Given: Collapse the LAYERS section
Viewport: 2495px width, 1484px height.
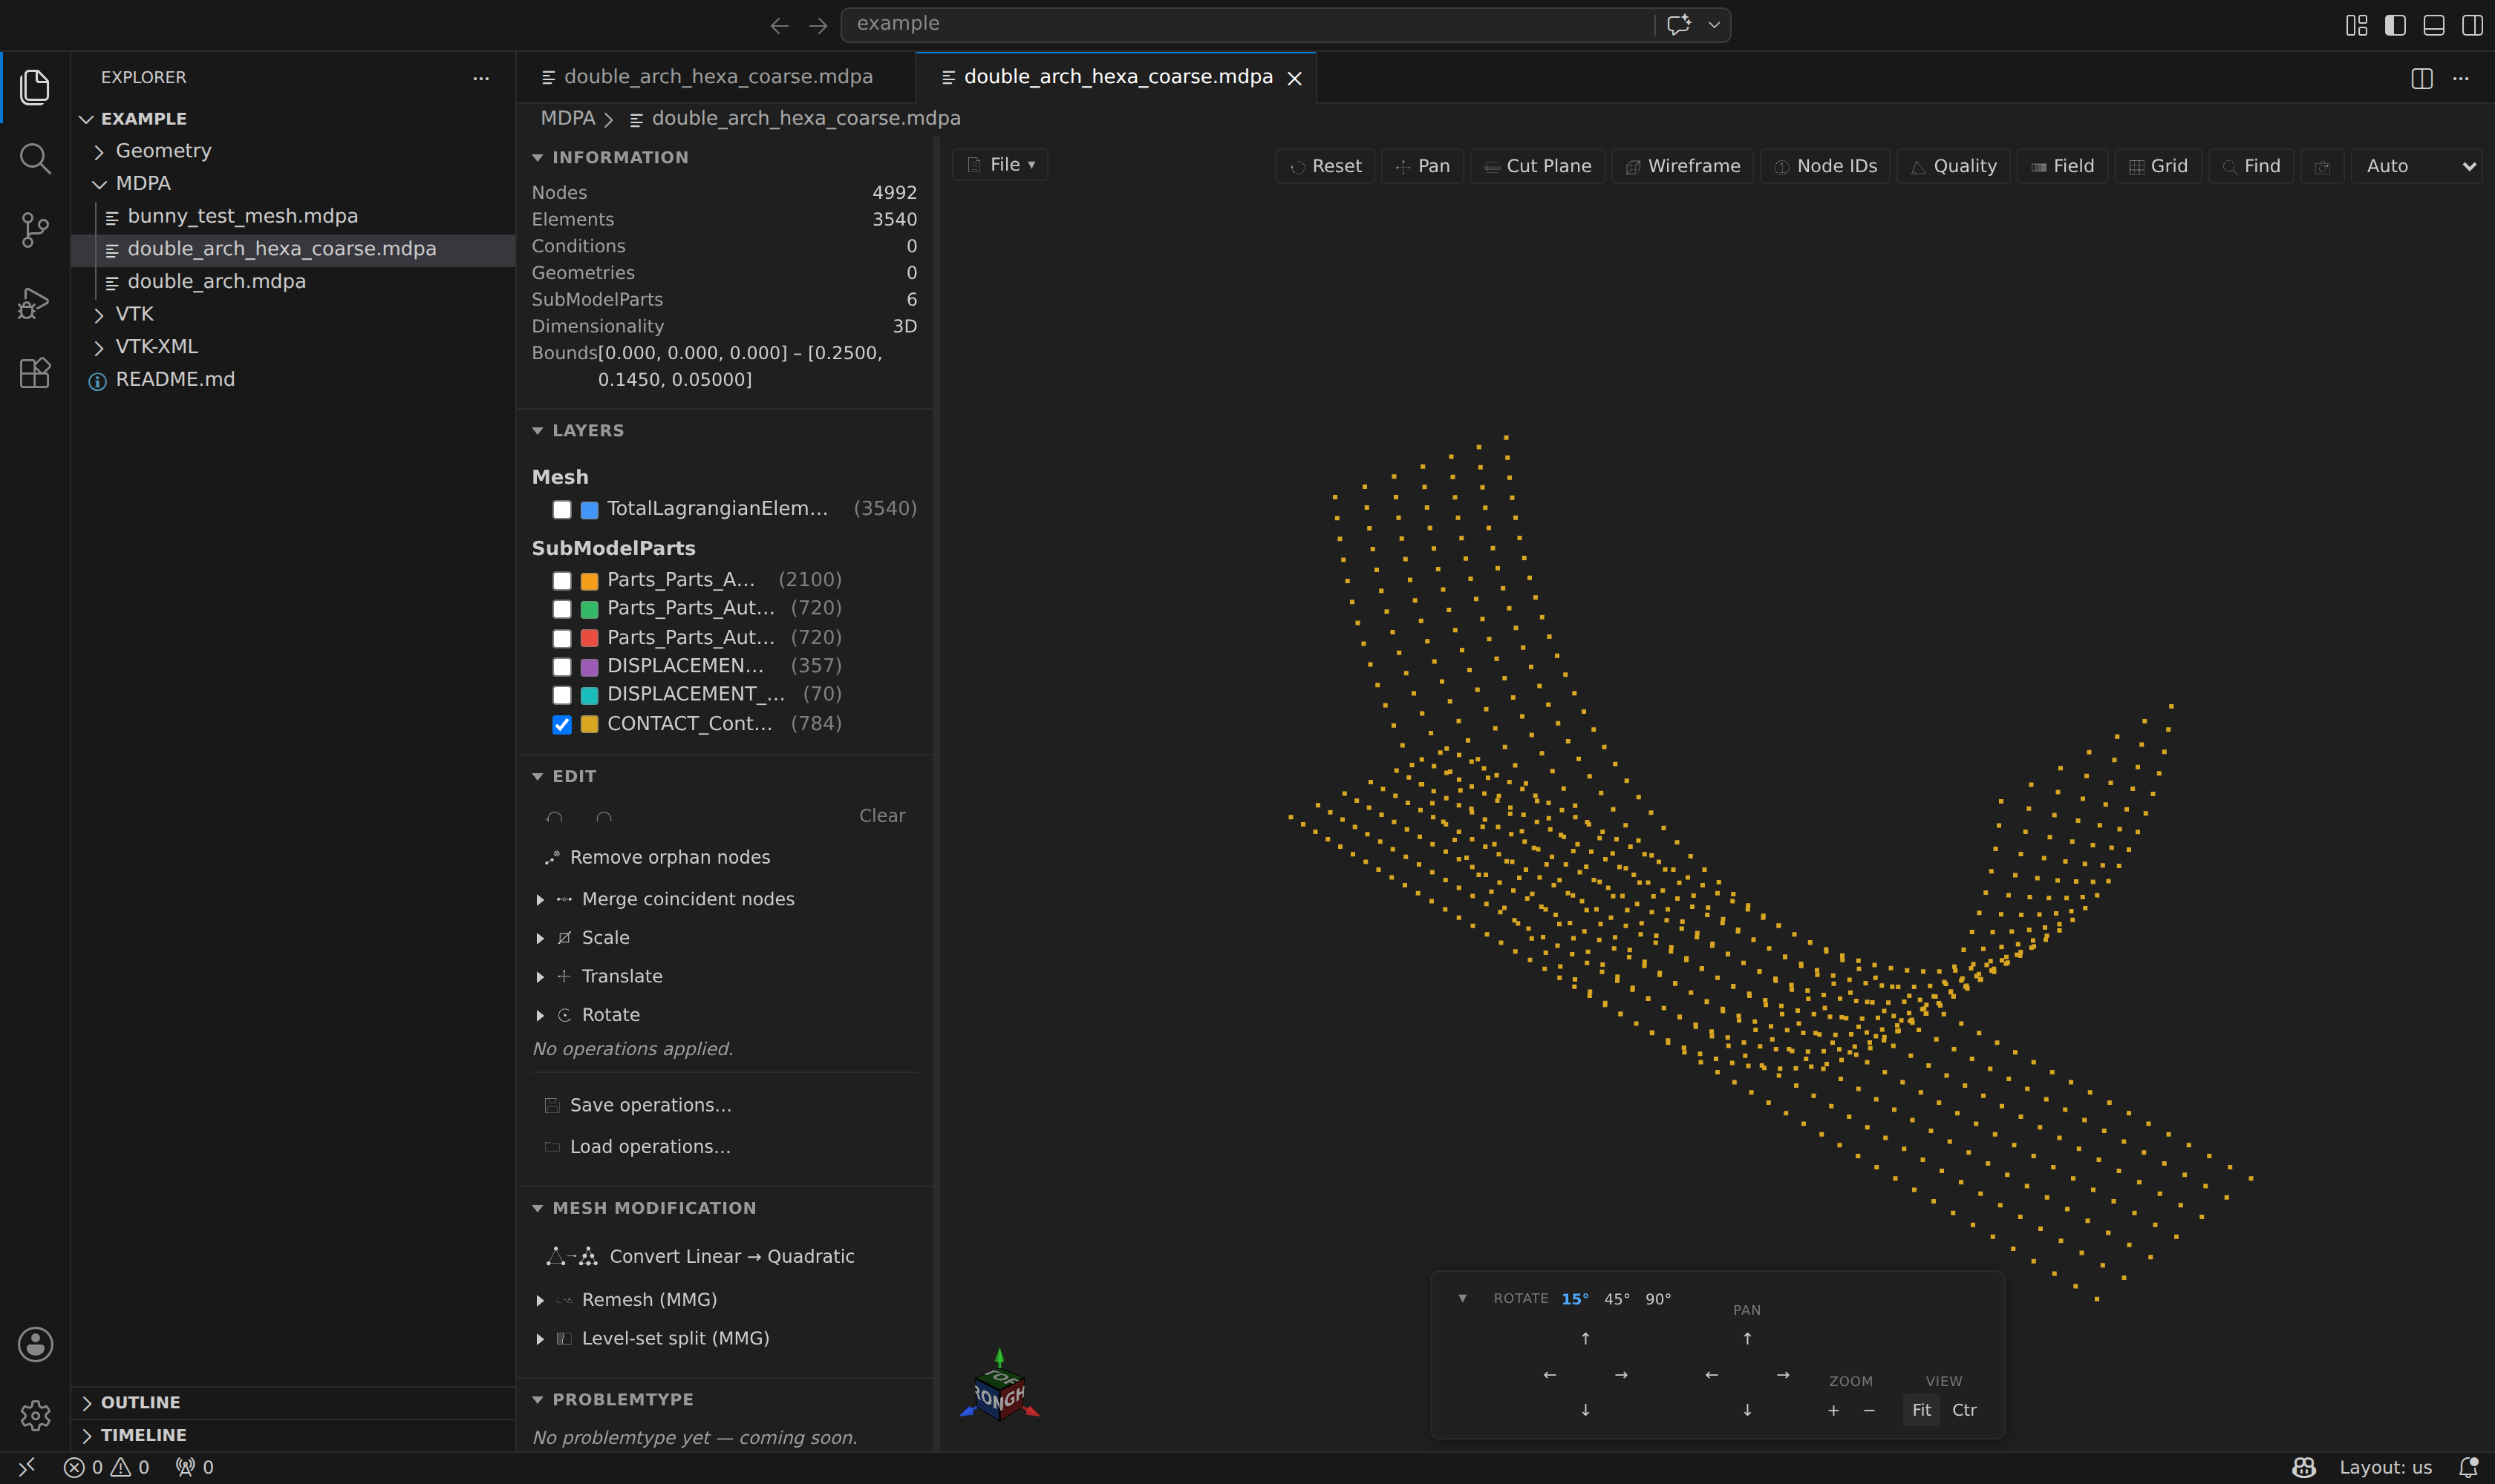Looking at the screenshot, I should point(578,430).
